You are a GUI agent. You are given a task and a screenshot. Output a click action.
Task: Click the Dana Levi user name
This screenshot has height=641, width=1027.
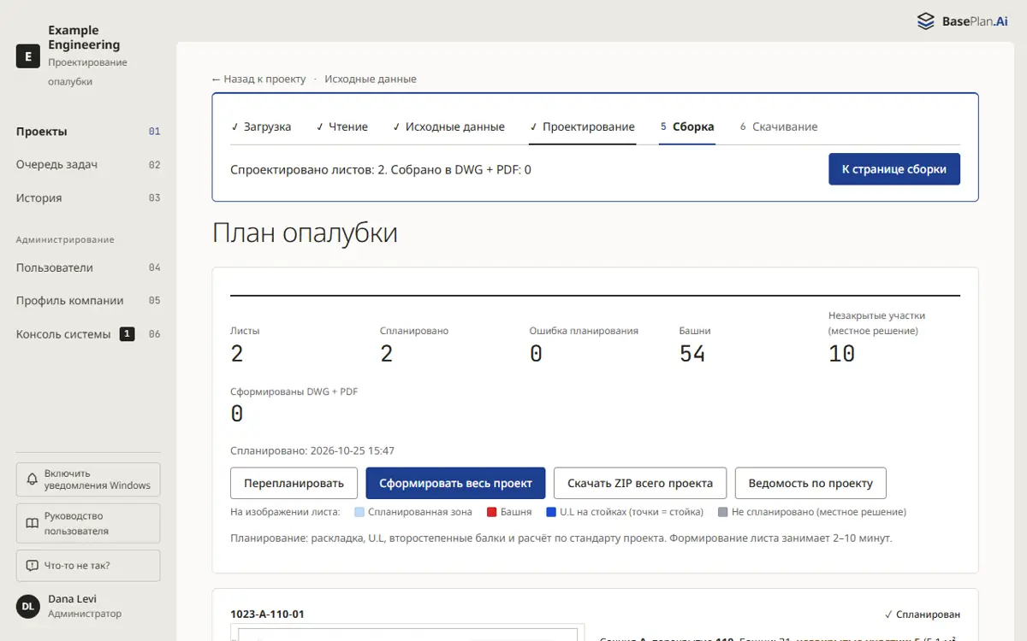(x=72, y=599)
